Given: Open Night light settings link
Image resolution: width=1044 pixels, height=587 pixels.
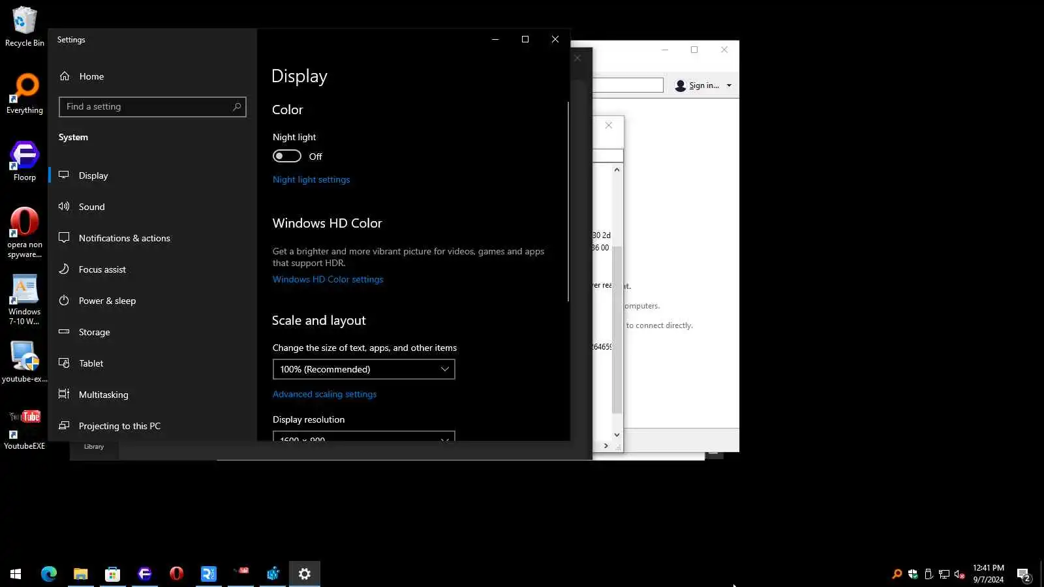Looking at the screenshot, I should point(311,180).
